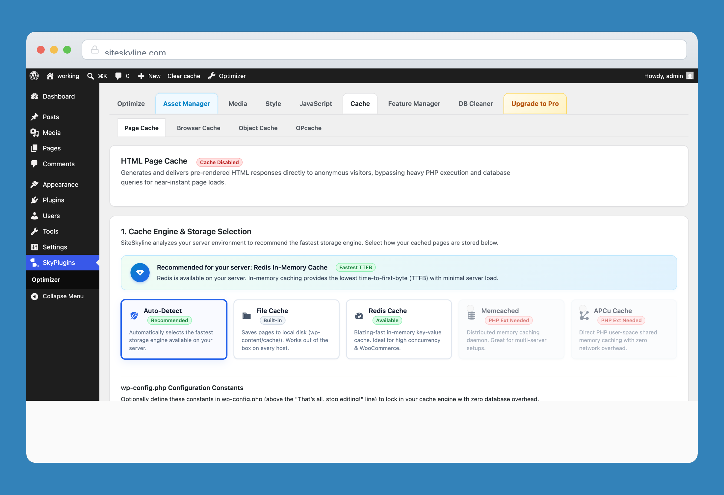Click the home icon next to working
The width and height of the screenshot is (724, 495).
50,76
